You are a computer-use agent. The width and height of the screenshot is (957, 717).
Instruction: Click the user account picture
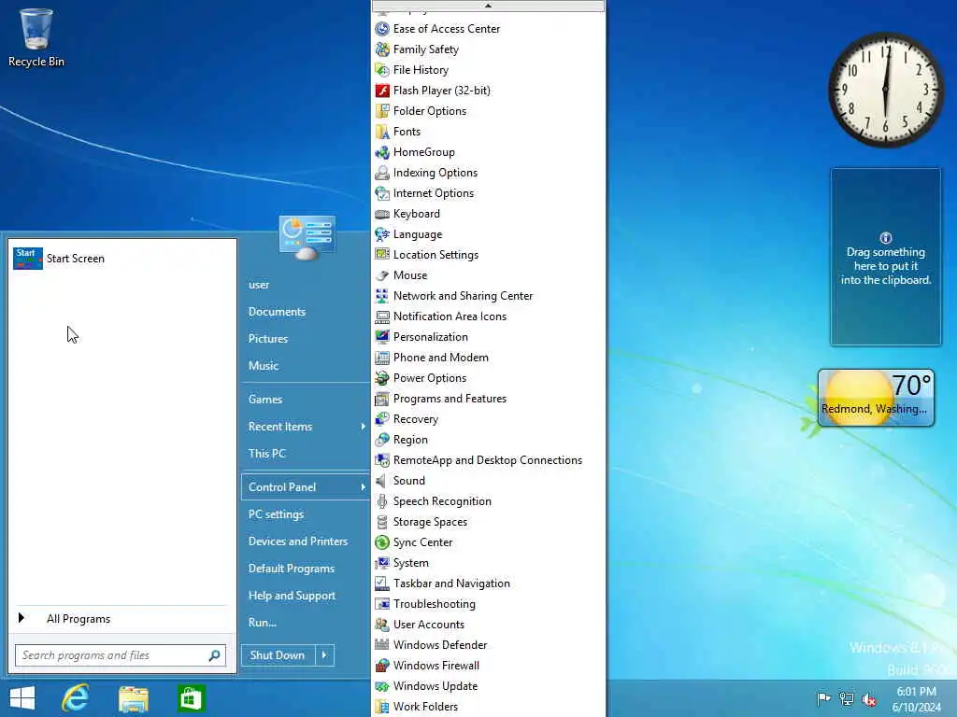[x=307, y=238]
